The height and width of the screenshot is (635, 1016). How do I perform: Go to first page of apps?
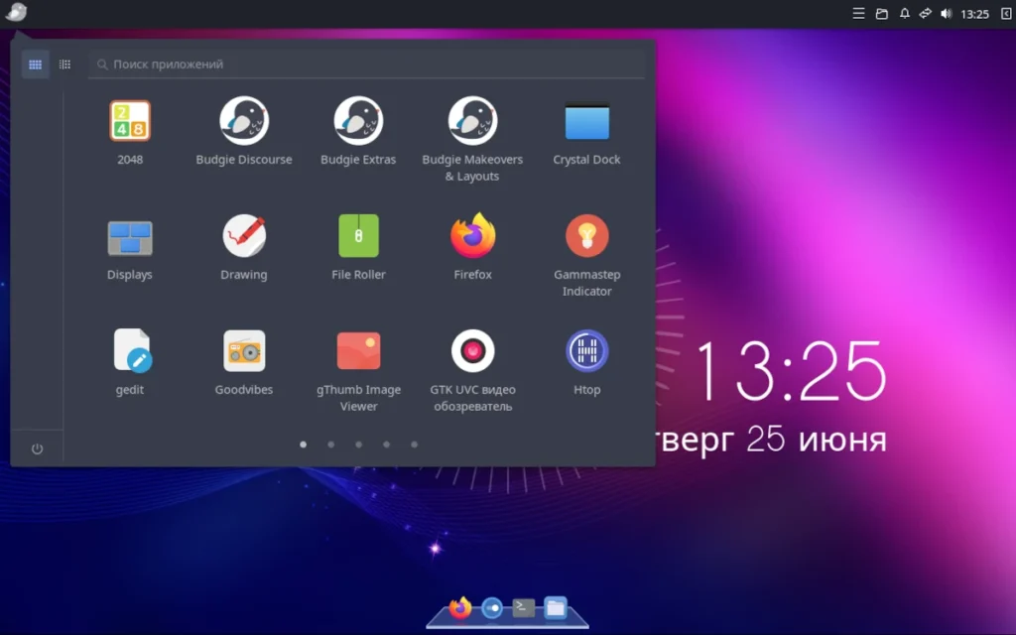point(304,444)
